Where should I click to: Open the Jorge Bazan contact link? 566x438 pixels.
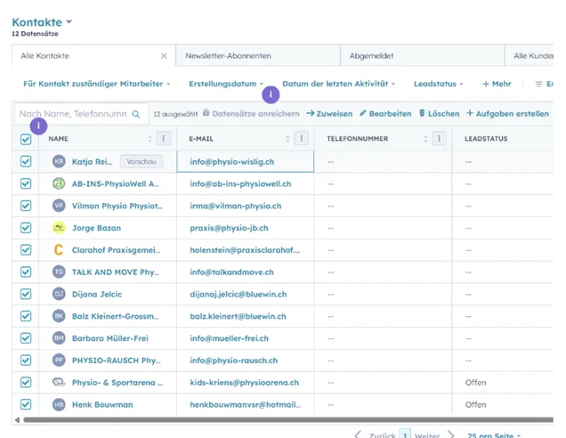coord(96,228)
